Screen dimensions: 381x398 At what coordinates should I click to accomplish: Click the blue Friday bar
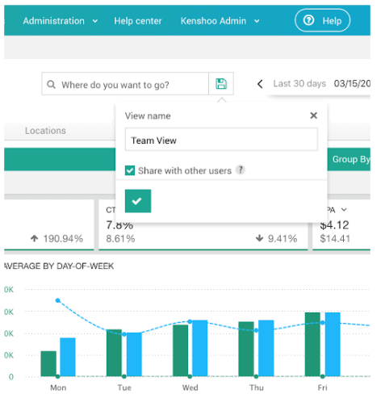333,344
